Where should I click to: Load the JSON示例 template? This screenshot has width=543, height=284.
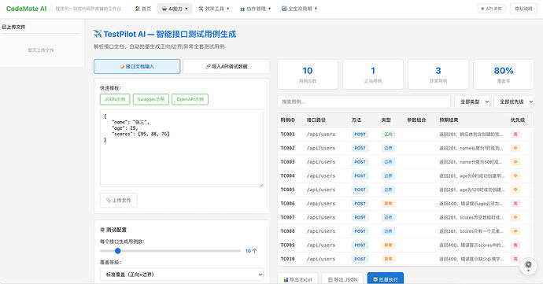click(x=115, y=99)
